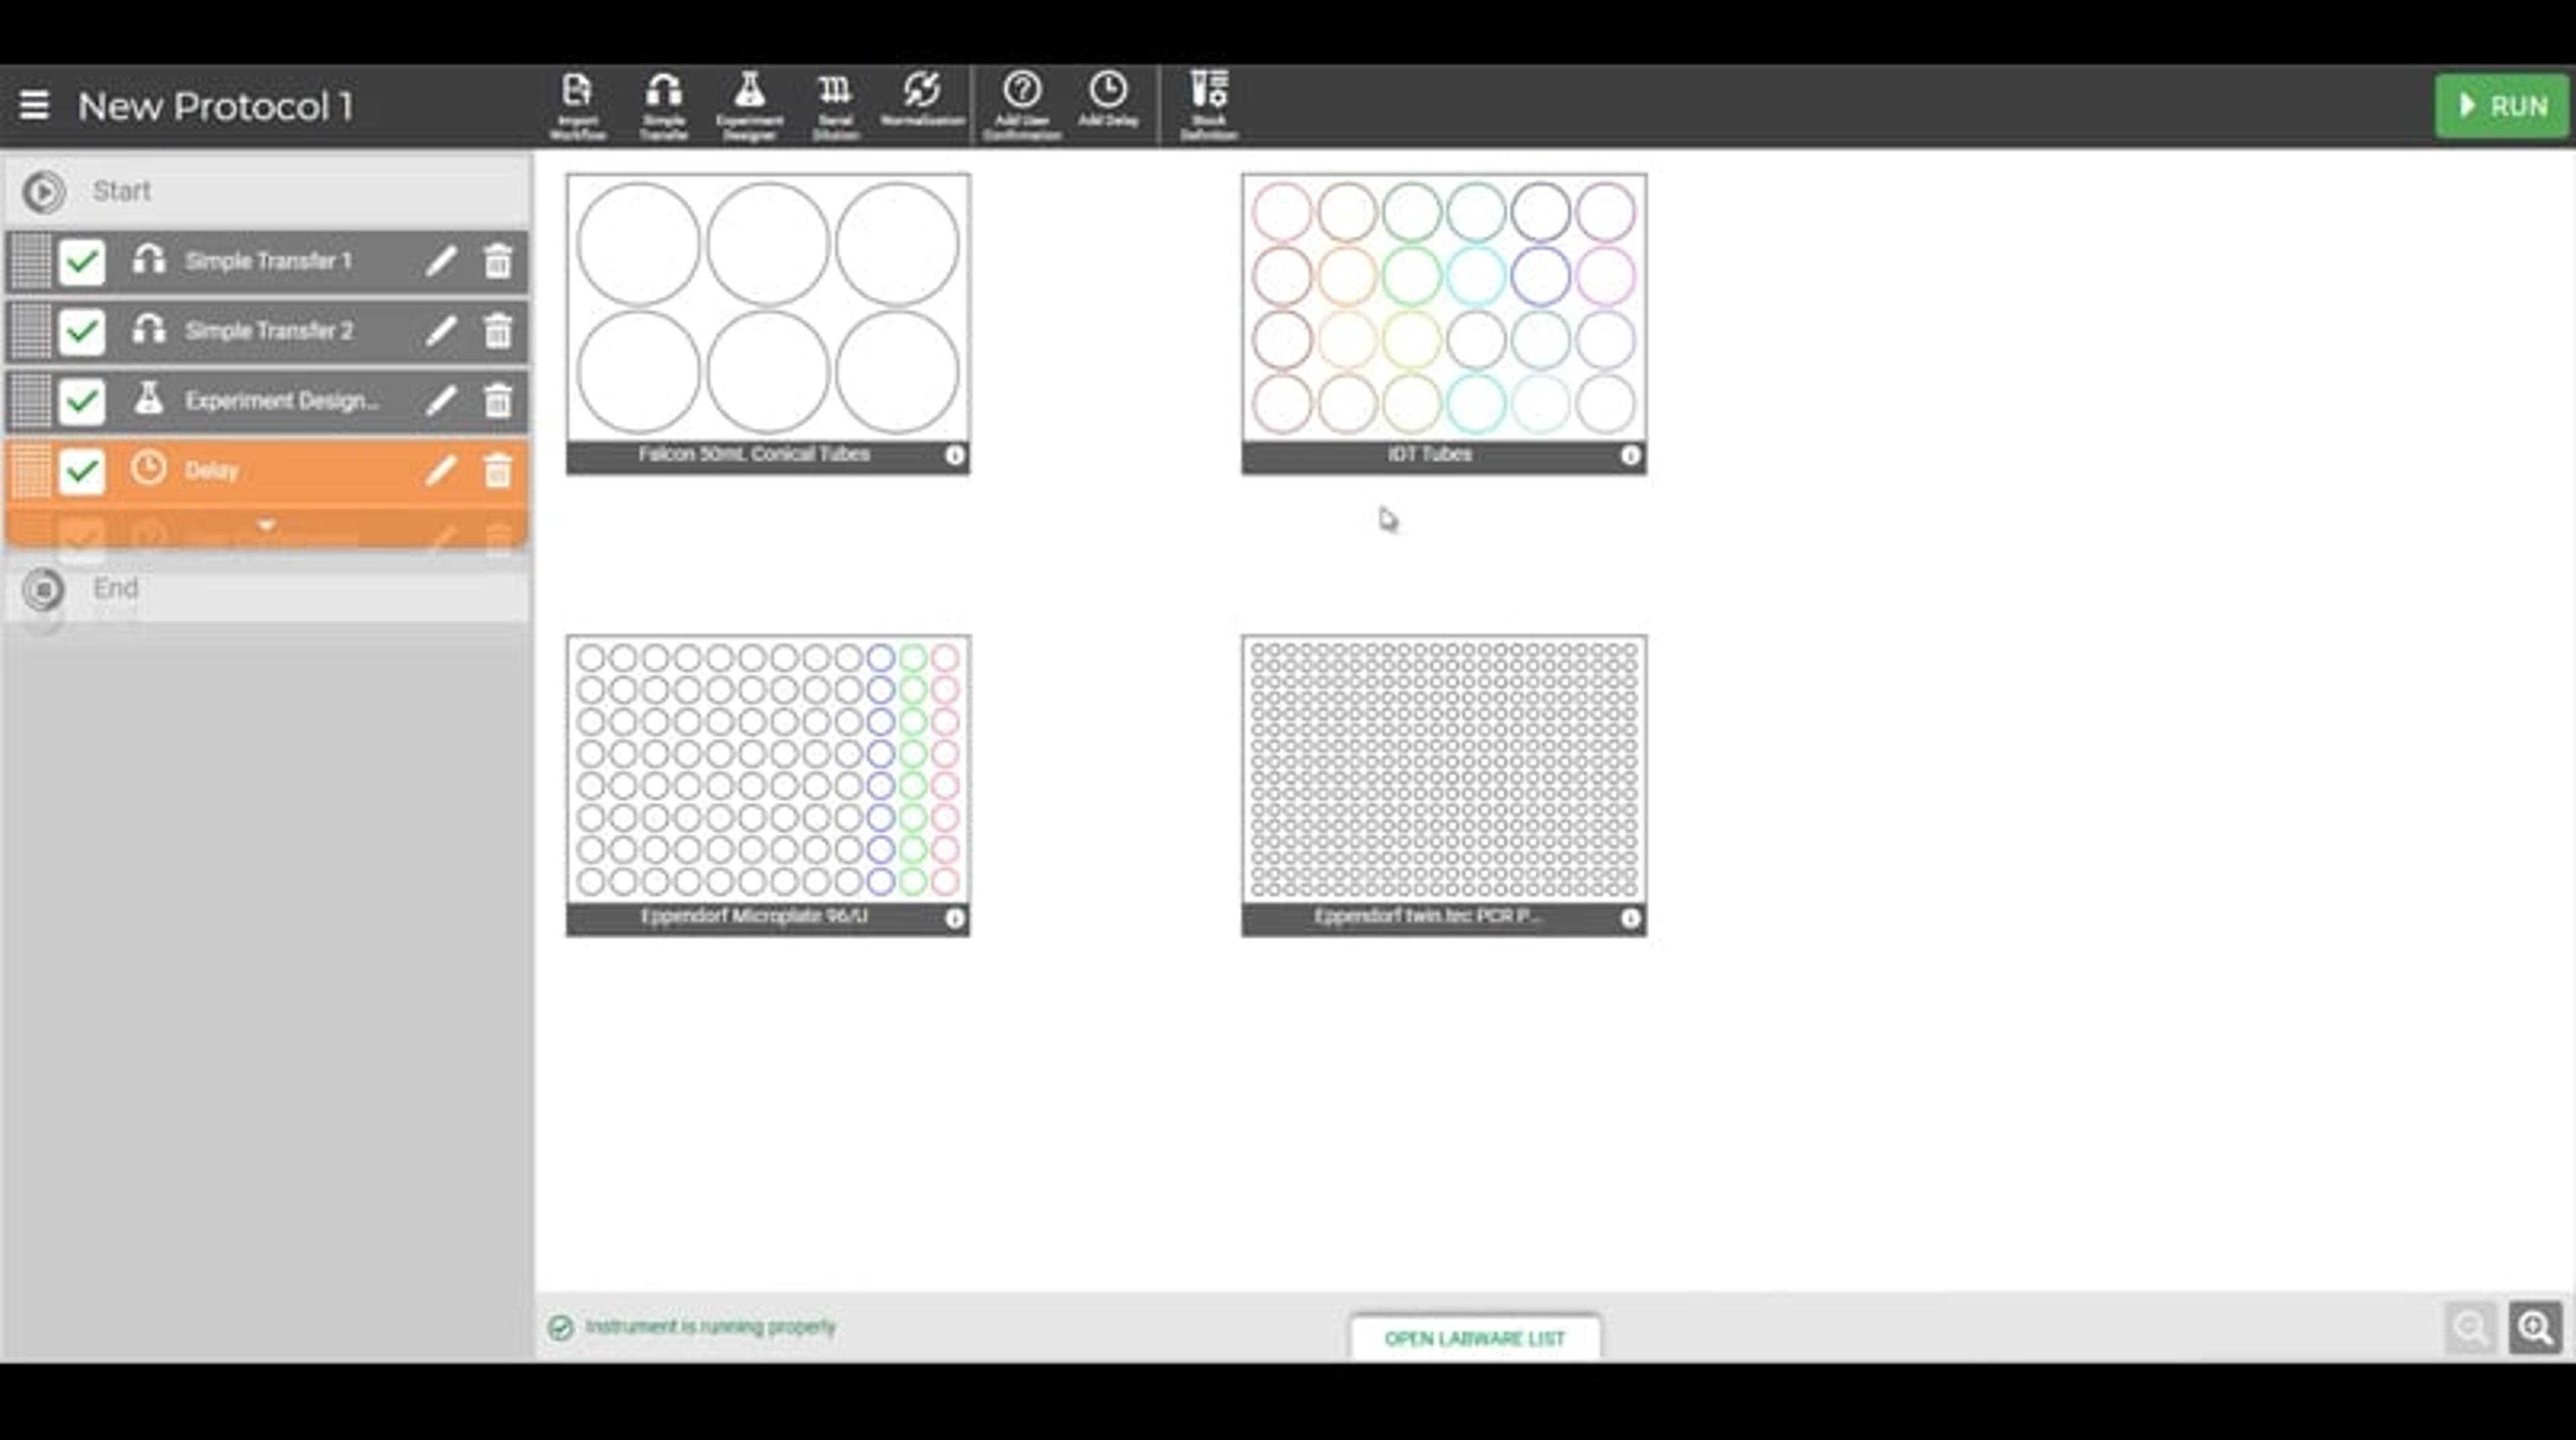The image size is (2576, 1440).
Task: Open the hamburger main menu
Action: [x=34, y=105]
